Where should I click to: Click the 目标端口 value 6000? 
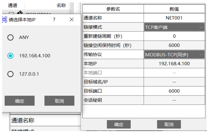coord(174,91)
